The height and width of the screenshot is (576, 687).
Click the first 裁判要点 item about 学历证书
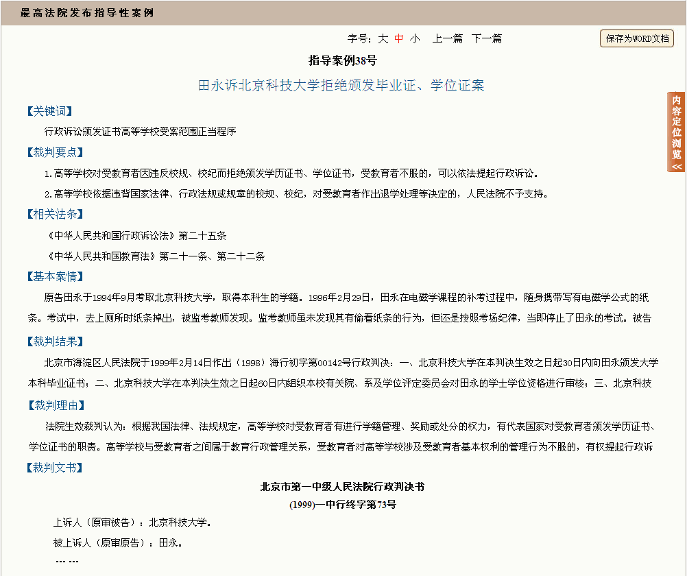point(292,173)
